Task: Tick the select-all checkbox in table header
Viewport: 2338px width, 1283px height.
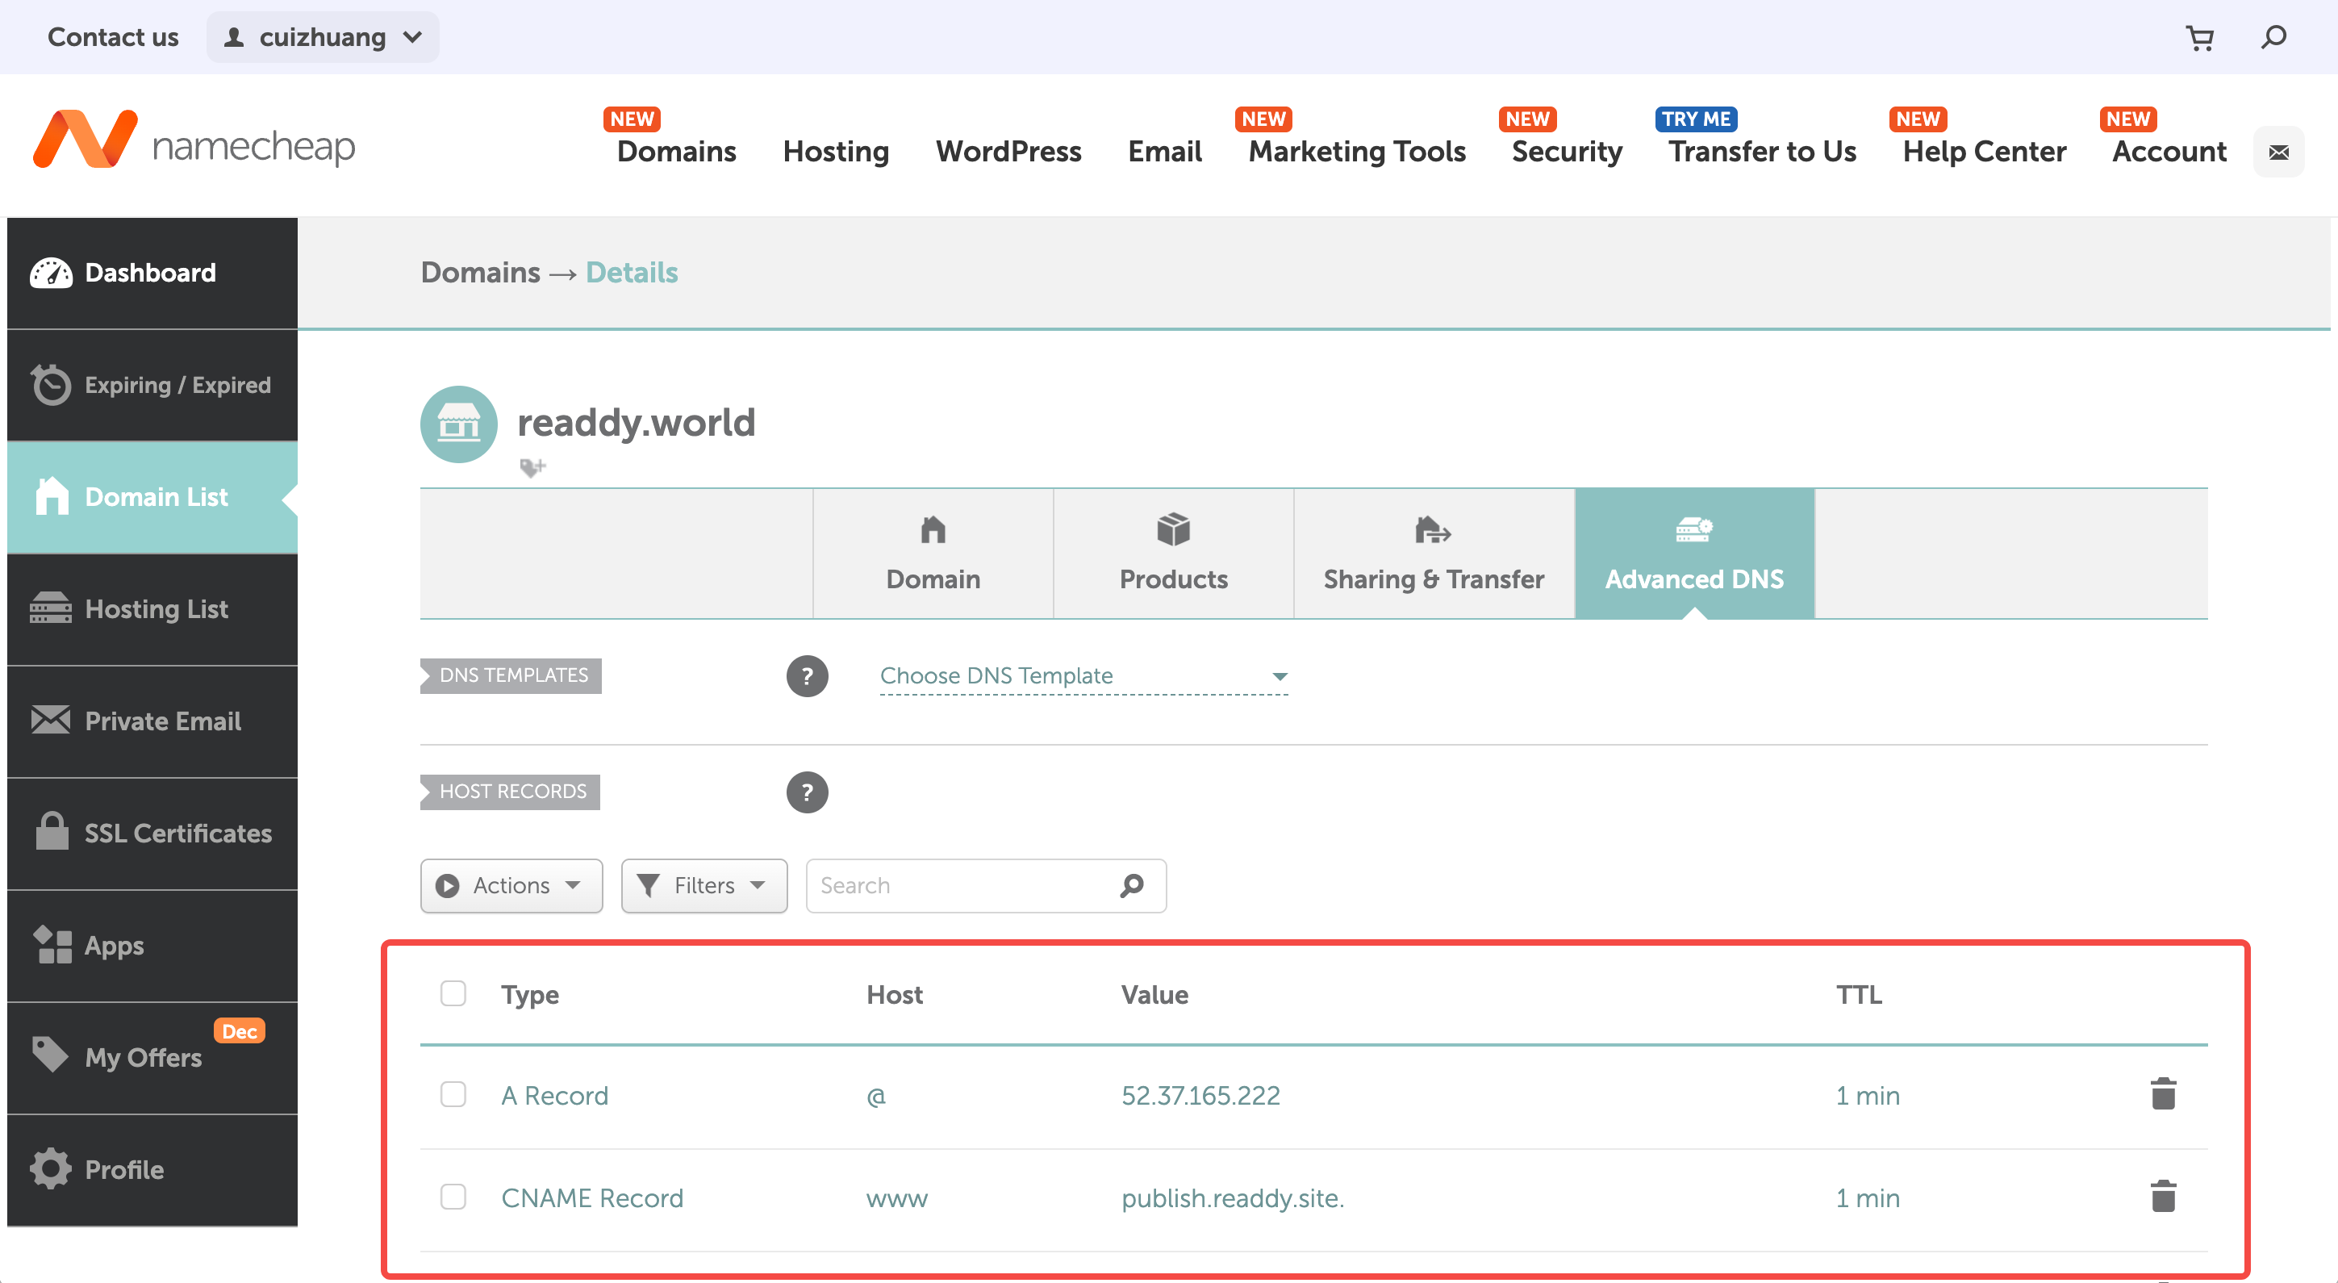Action: 453,993
